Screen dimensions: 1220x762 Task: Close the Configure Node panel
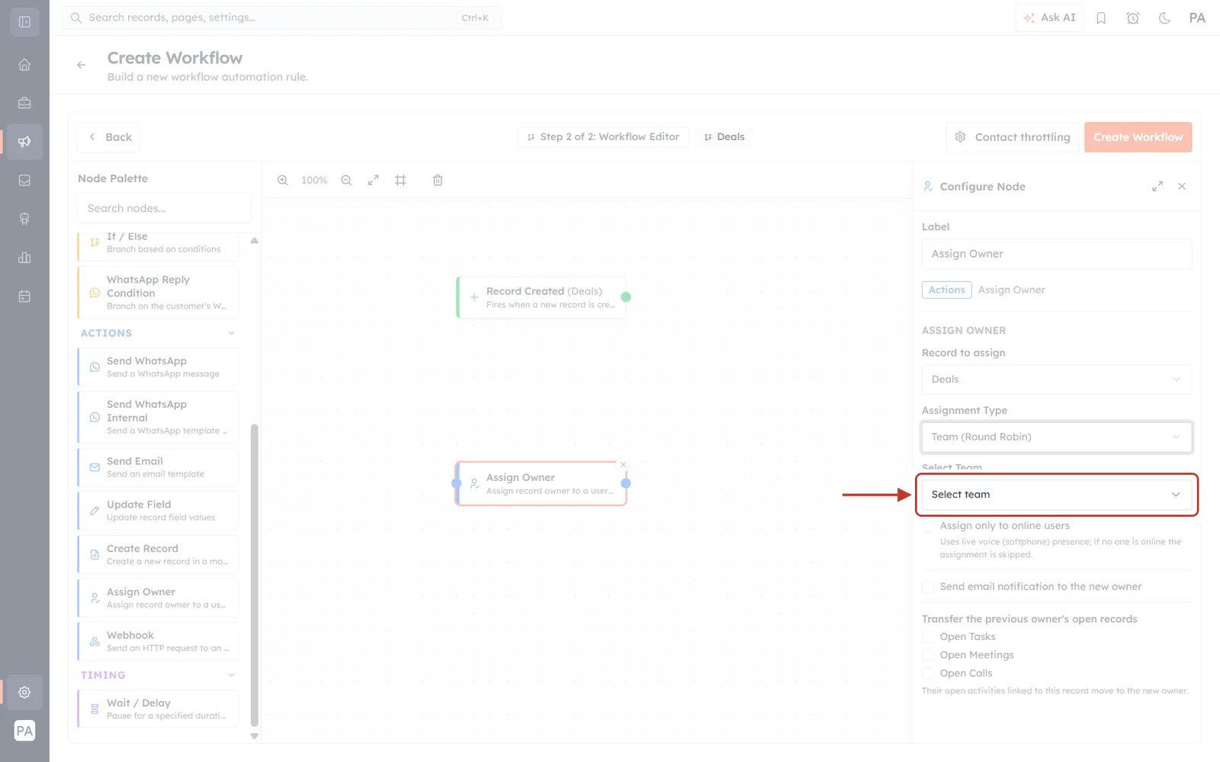point(1182,187)
